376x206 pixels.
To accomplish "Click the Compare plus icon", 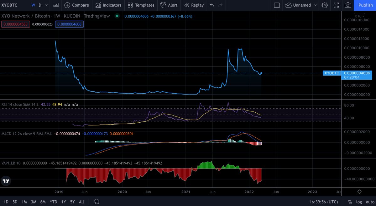I will (x=68, y=5).
